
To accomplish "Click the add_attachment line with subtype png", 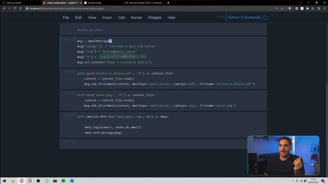I will (160, 106).
